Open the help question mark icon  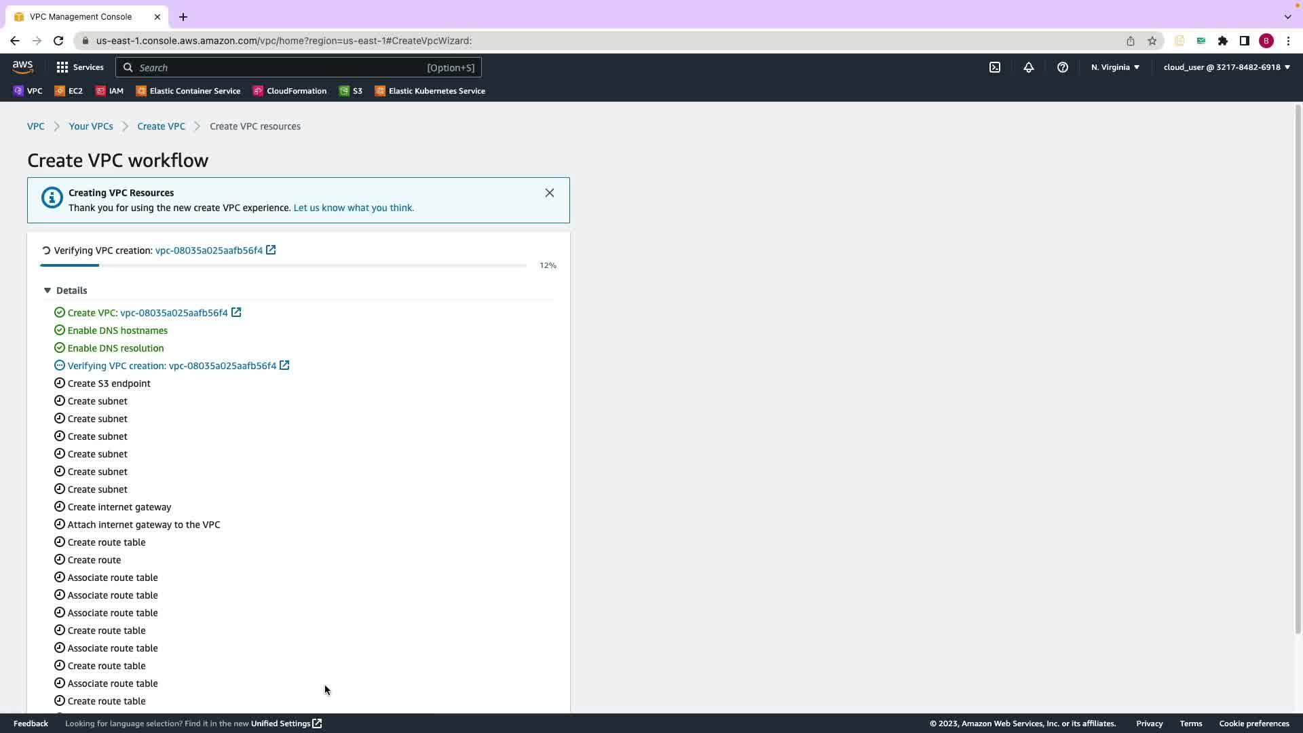1063,67
